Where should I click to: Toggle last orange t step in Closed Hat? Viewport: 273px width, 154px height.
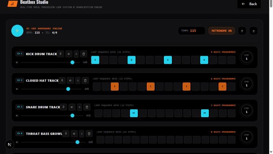point(222,87)
